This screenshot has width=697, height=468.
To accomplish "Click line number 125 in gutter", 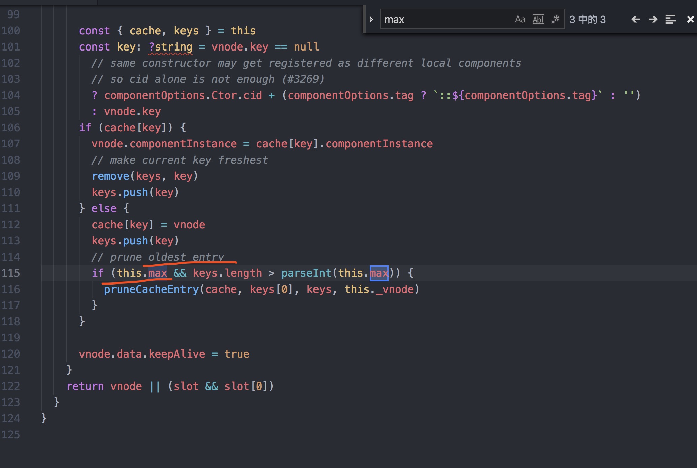I will [11, 435].
